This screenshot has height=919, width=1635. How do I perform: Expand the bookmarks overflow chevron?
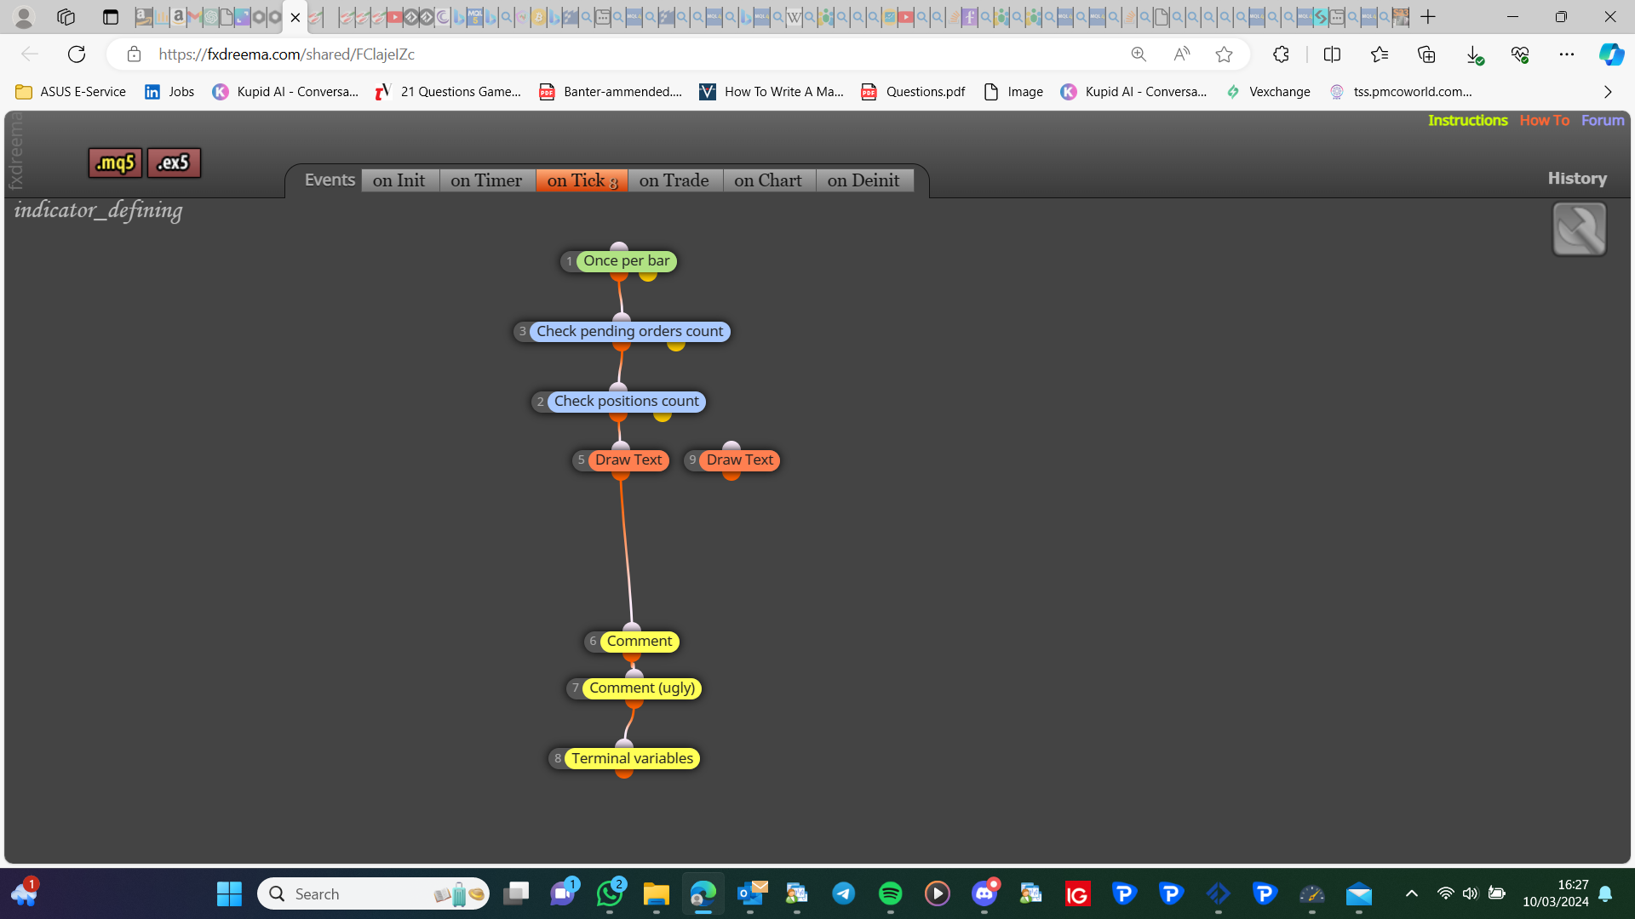[x=1608, y=92]
